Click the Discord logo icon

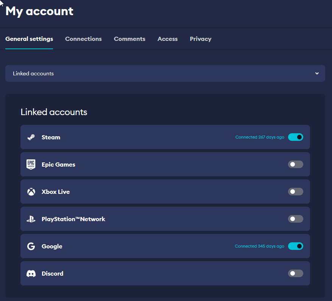(x=31, y=273)
